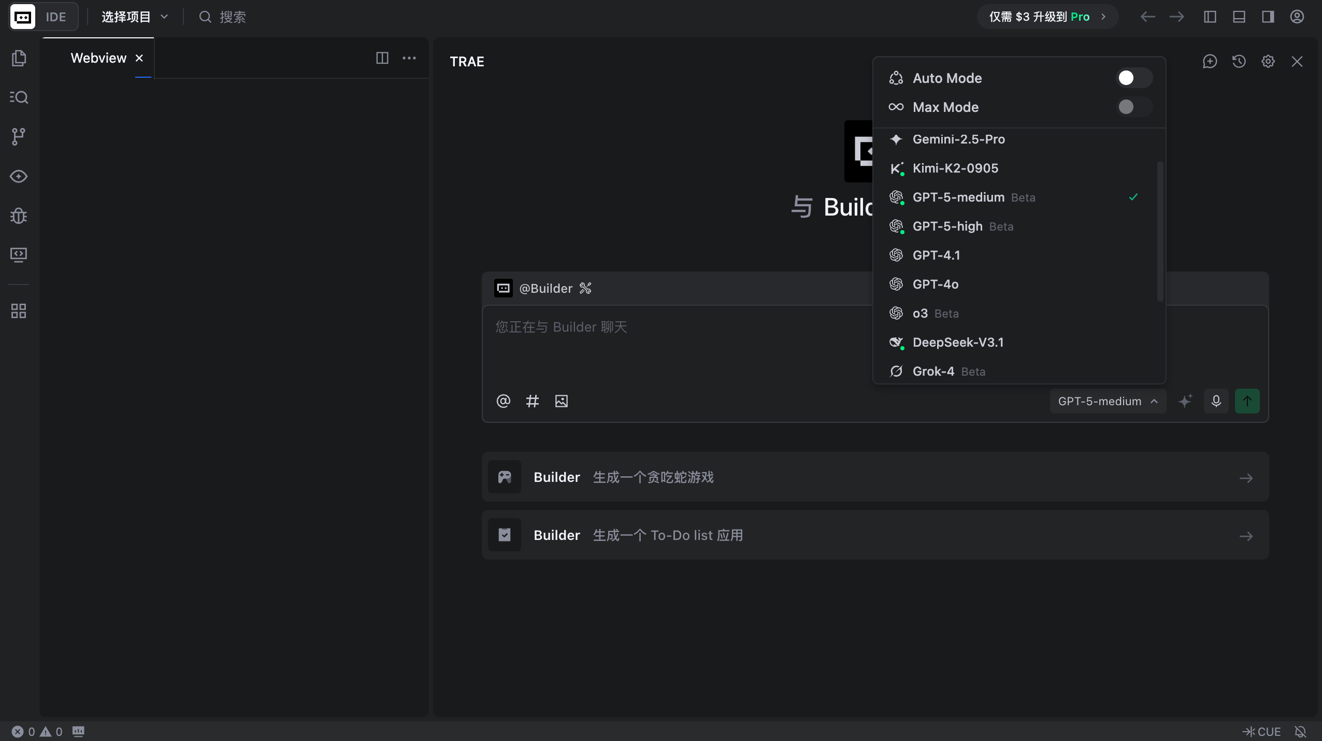Click the sparkle prompt optimize icon
Screen dimensions: 1322x741
coord(1185,401)
